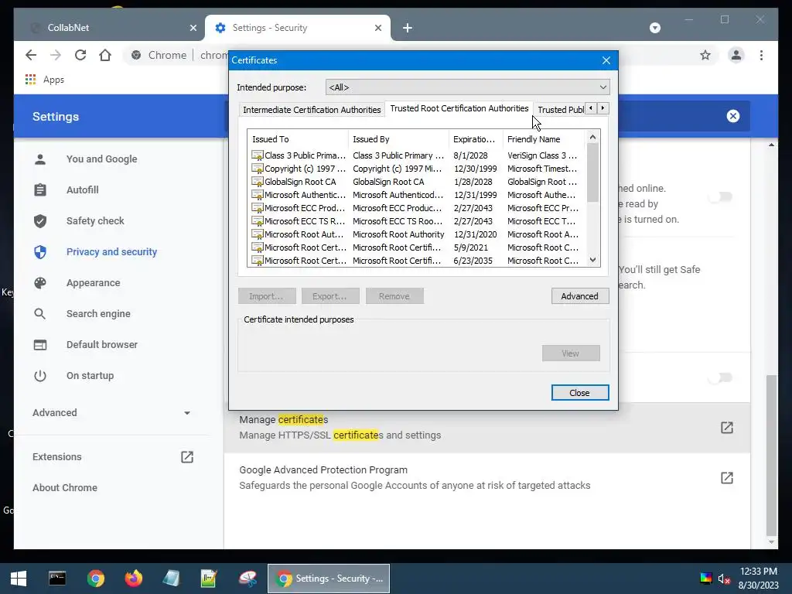This screenshot has height=594, width=792.
Task: Select Microsoft ECC TS Root certificate row
Action: [x=416, y=221]
